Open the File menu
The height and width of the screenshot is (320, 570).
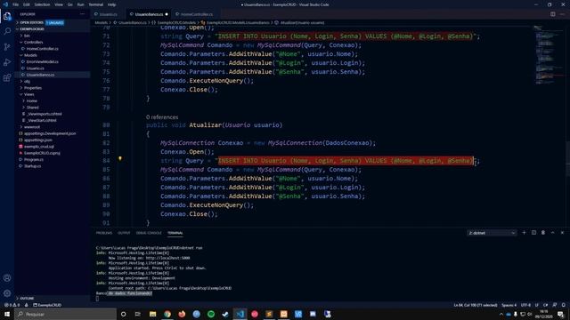click(16, 4)
